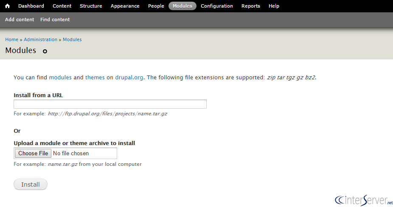
Task: Open the People menu
Action: click(x=156, y=6)
